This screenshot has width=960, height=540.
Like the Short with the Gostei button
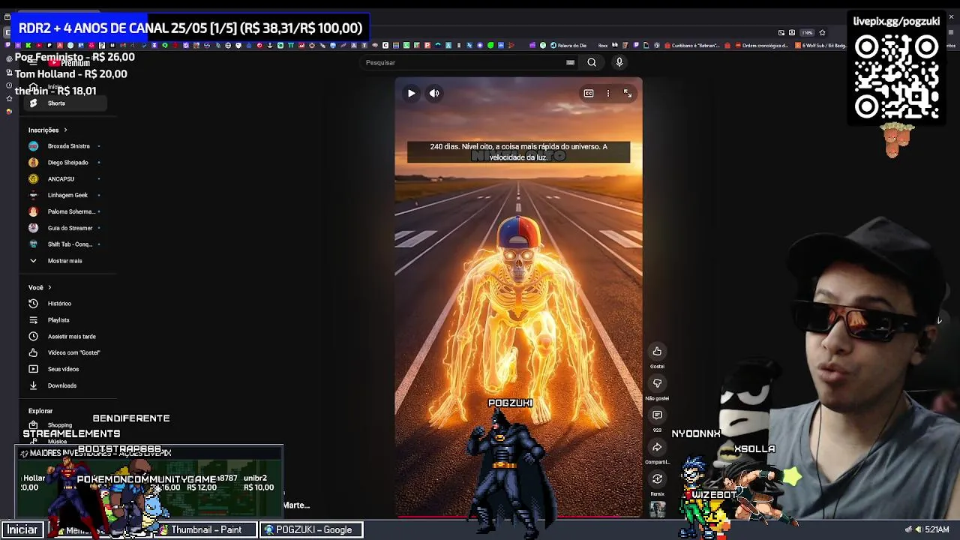tap(657, 351)
